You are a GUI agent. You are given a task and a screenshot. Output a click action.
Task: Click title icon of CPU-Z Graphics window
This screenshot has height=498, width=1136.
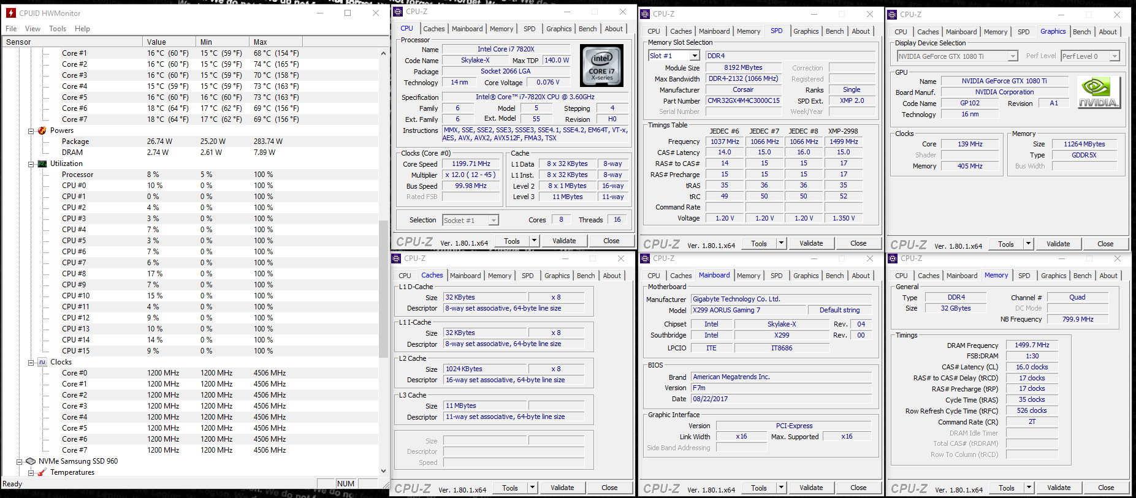click(892, 15)
